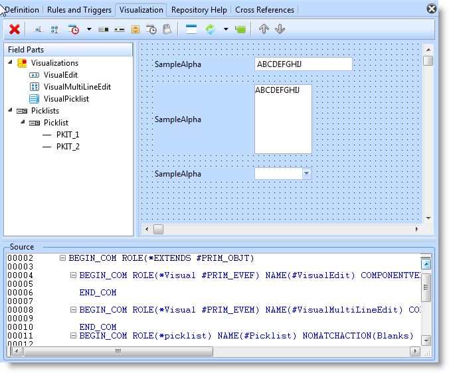The height and width of the screenshot is (373, 449).
Task: Select VisualPicklist in Field Parts
Action: pyautogui.click(x=66, y=99)
